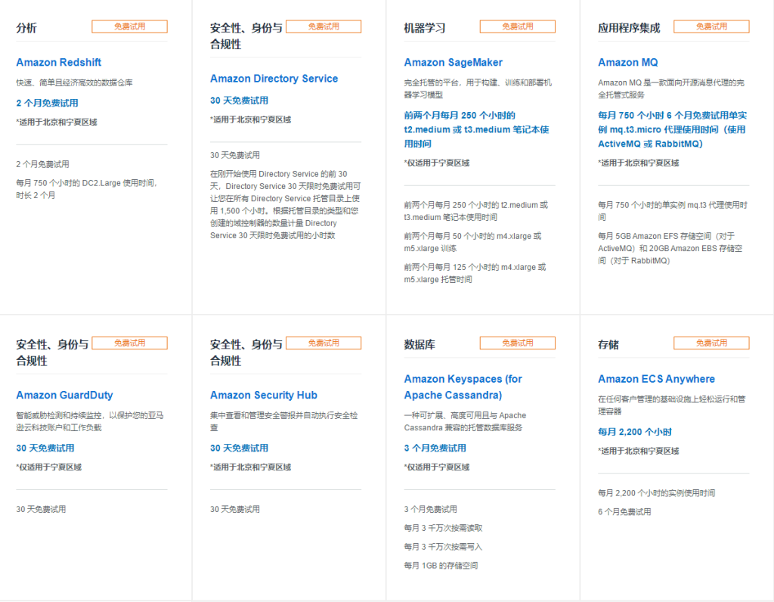Click 免费试用 button in the 分析 card
The width and height of the screenshot is (774, 602).
[x=129, y=26]
